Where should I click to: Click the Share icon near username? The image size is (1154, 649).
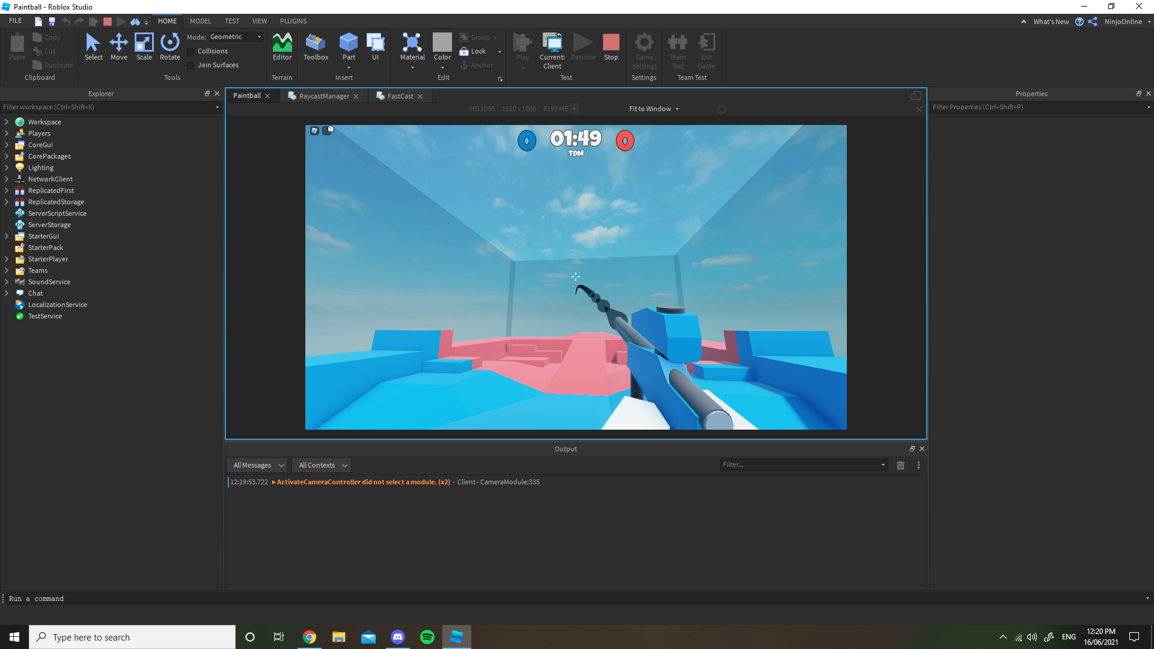1093,22
